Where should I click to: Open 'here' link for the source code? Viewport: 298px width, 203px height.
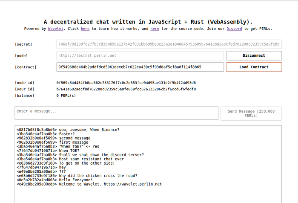pyautogui.click(x=155, y=29)
